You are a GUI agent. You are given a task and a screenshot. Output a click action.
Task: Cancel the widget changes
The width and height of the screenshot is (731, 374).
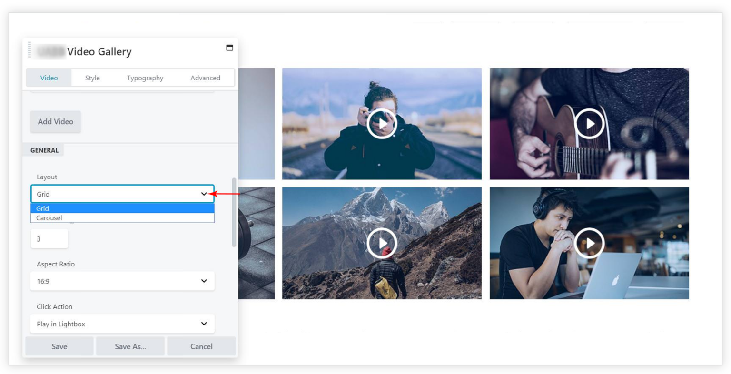(201, 346)
